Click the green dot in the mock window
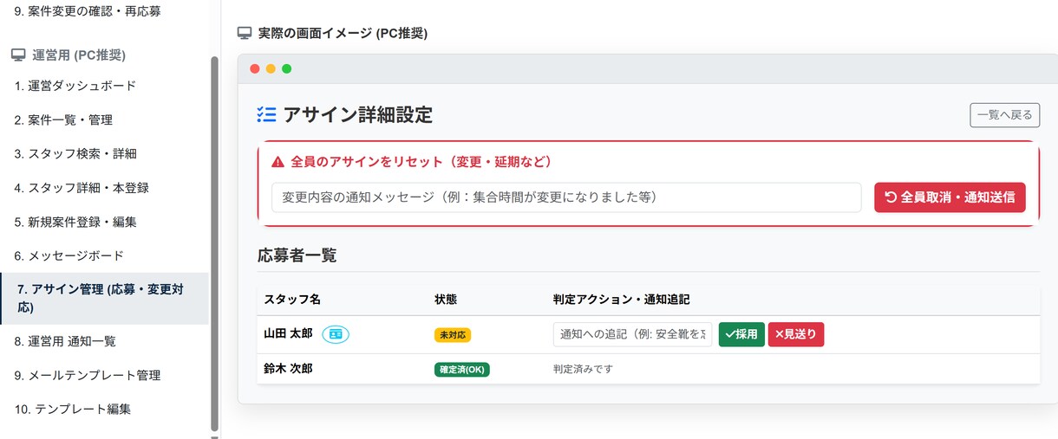1058x439 pixels. point(287,68)
